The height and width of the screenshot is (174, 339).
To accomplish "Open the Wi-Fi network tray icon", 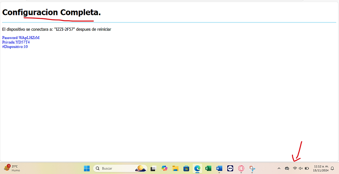I will pyautogui.click(x=295, y=168).
